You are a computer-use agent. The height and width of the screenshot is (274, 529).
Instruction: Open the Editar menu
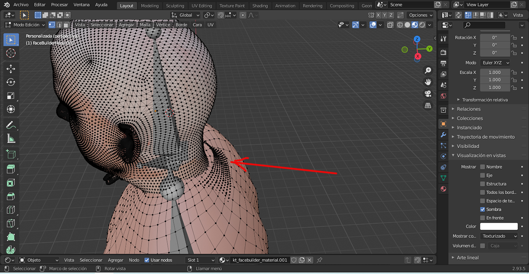click(x=40, y=5)
